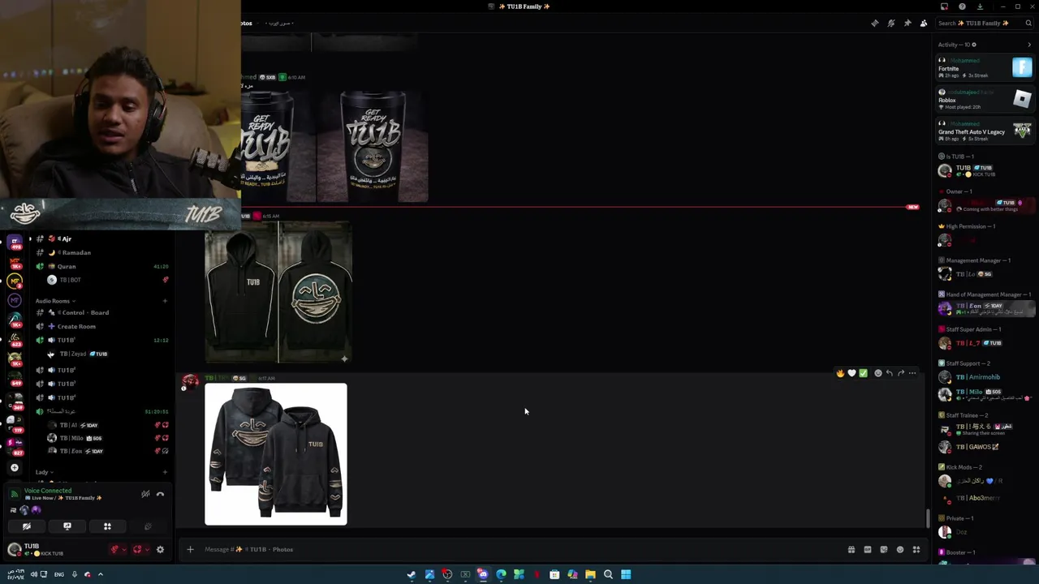Toggle the member list icon
1039x584 pixels.
click(x=923, y=24)
